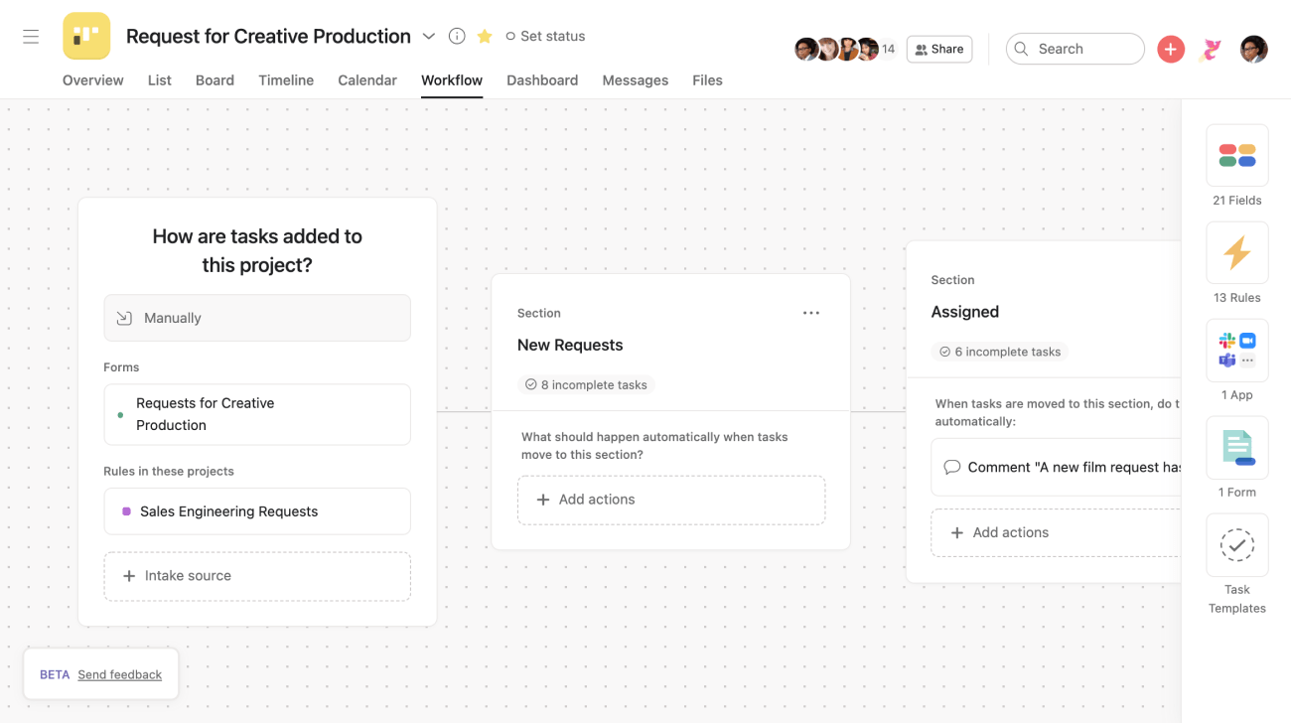
Task: Open the 21 Fields panel
Action: tap(1236, 155)
